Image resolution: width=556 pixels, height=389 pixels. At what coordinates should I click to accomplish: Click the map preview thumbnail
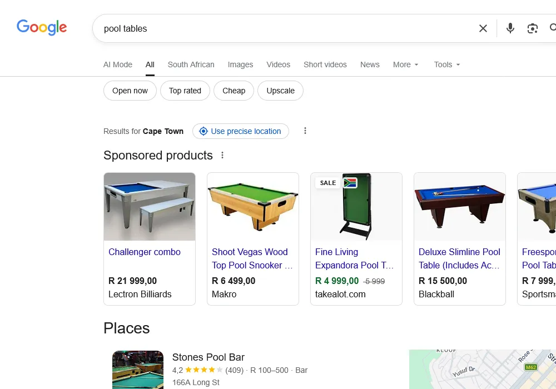(483, 370)
